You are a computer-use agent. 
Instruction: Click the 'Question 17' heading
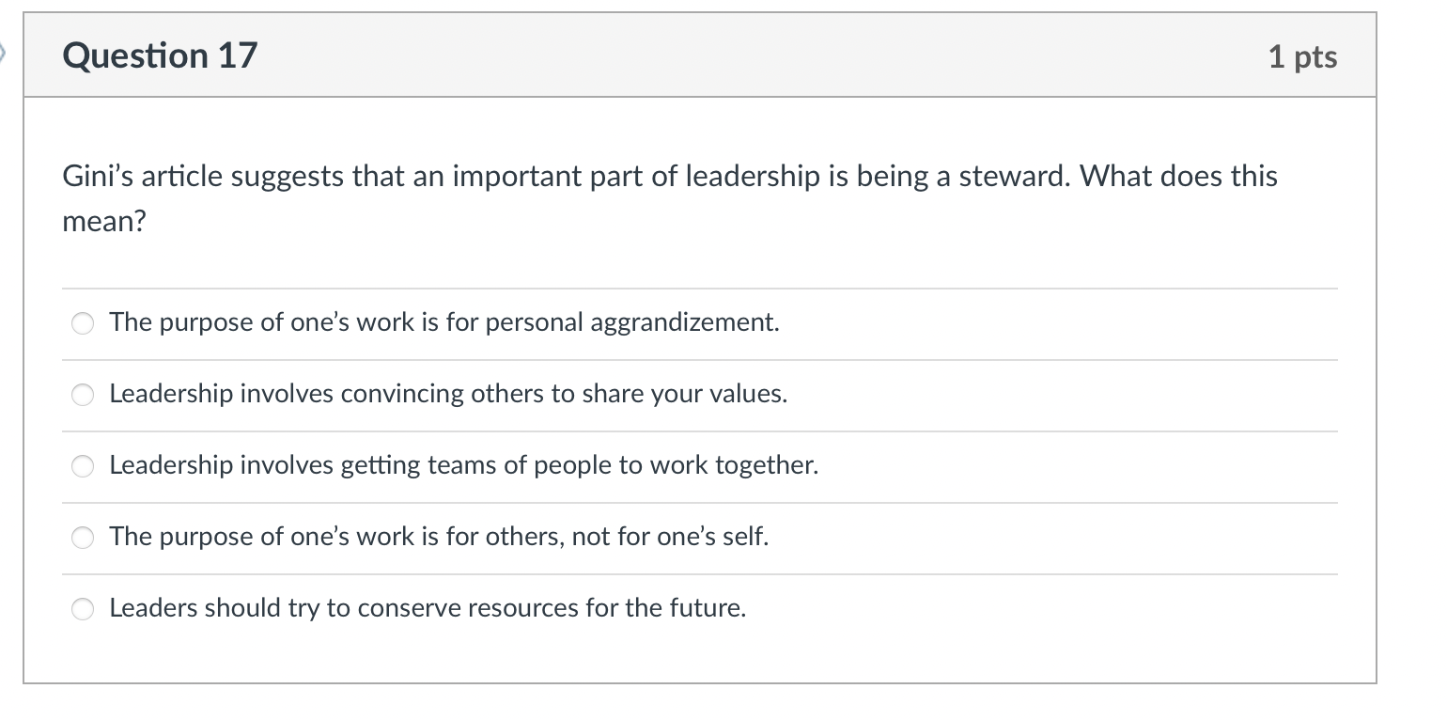[160, 56]
